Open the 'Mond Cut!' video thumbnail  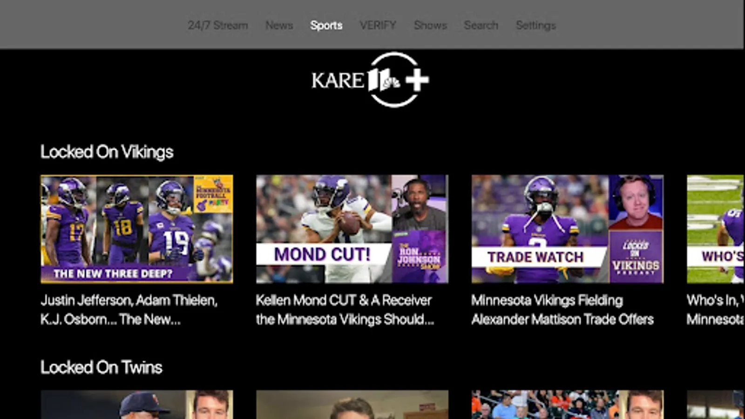(352, 229)
